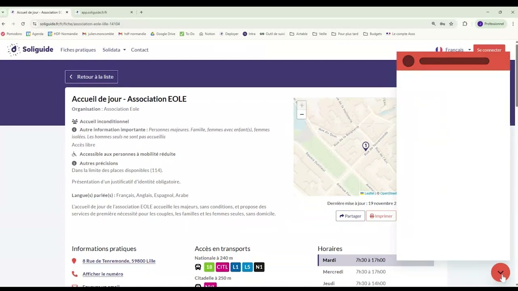The image size is (518, 291).
Task: Open the Google Drive bookmark
Action: [163, 34]
